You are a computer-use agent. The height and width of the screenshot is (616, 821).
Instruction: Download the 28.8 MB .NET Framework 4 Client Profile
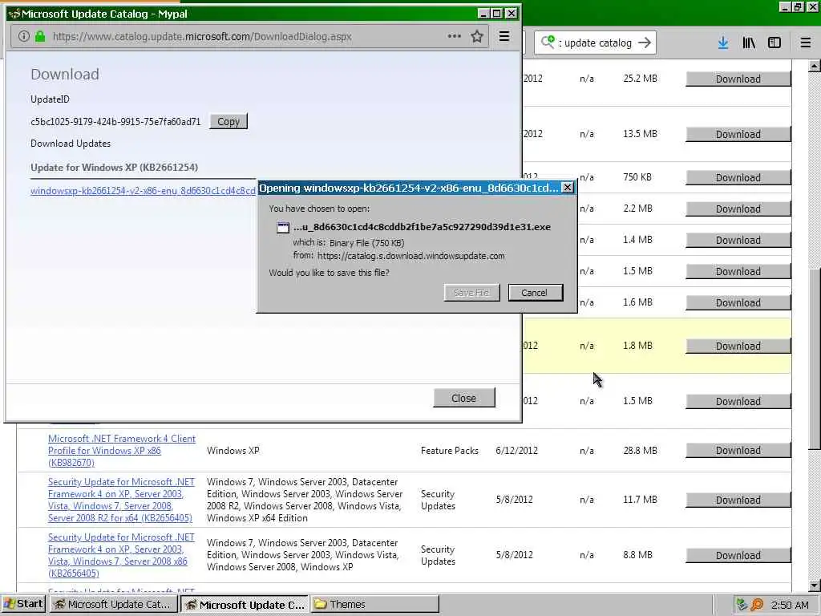(x=738, y=451)
